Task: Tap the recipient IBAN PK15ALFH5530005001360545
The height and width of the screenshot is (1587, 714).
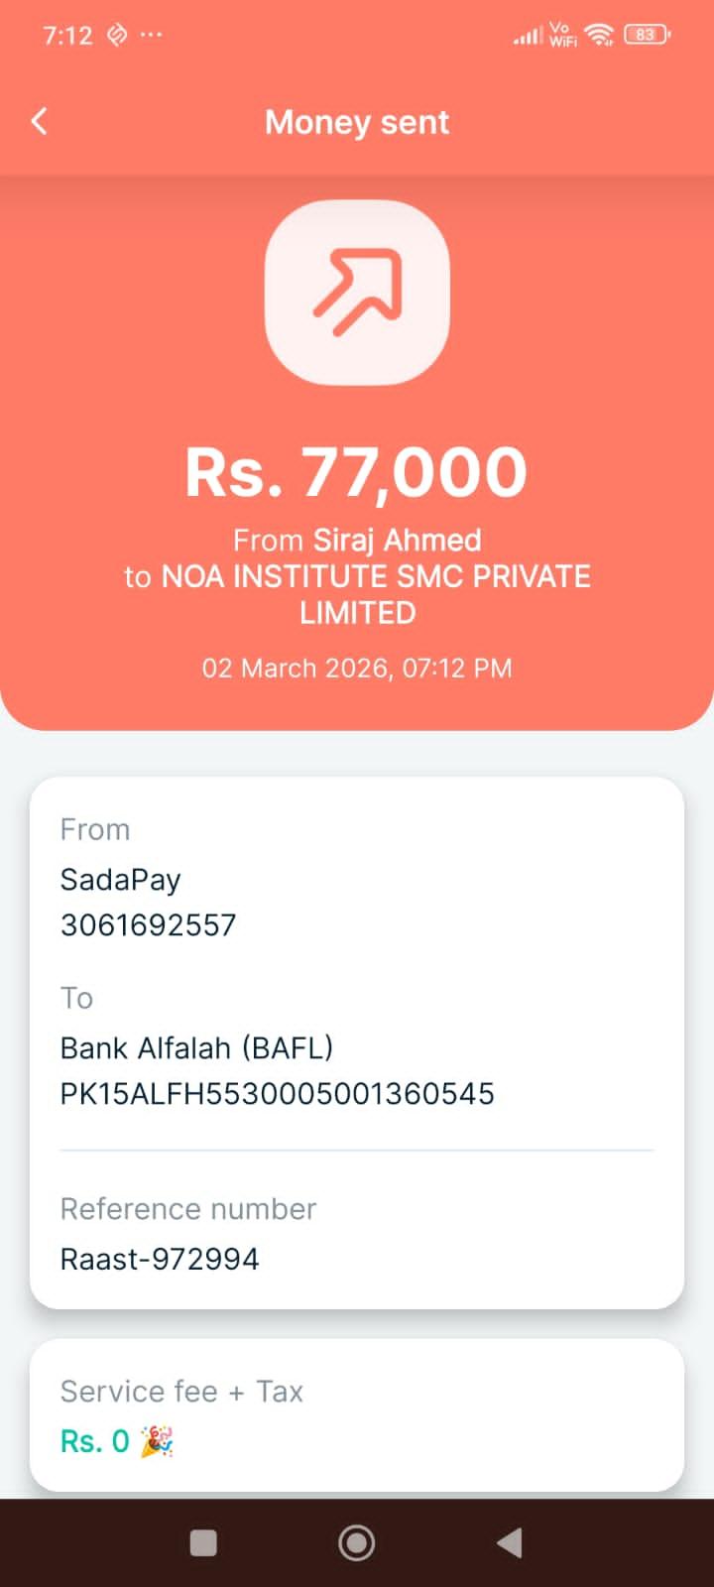Action: pyautogui.click(x=277, y=1093)
